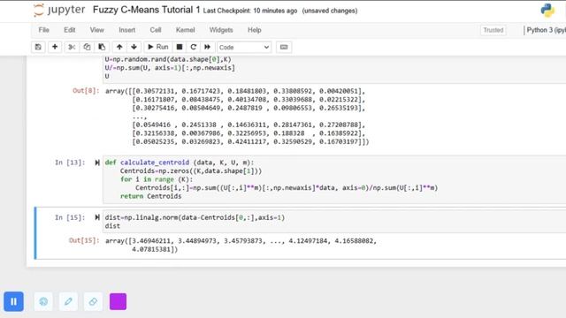Click the In [15] prompt label
This screenshot has height=318, width=566.
70,217
